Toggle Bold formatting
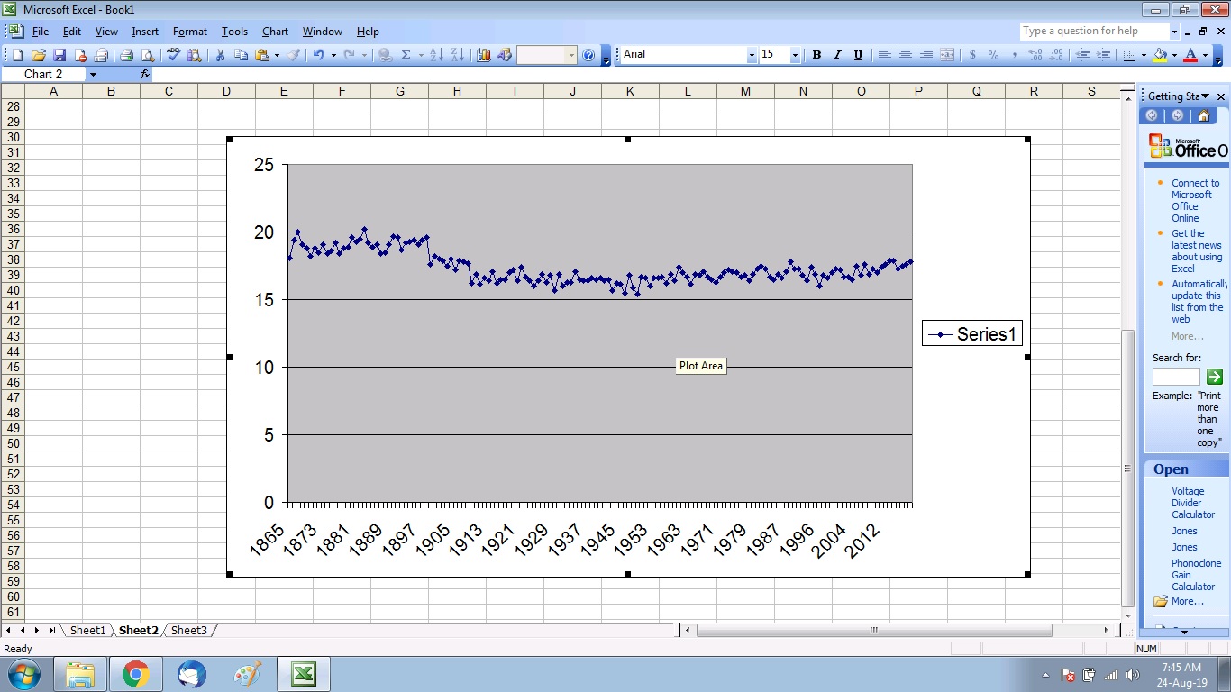This screenshot has width=1231, height=692. [816, 55]
